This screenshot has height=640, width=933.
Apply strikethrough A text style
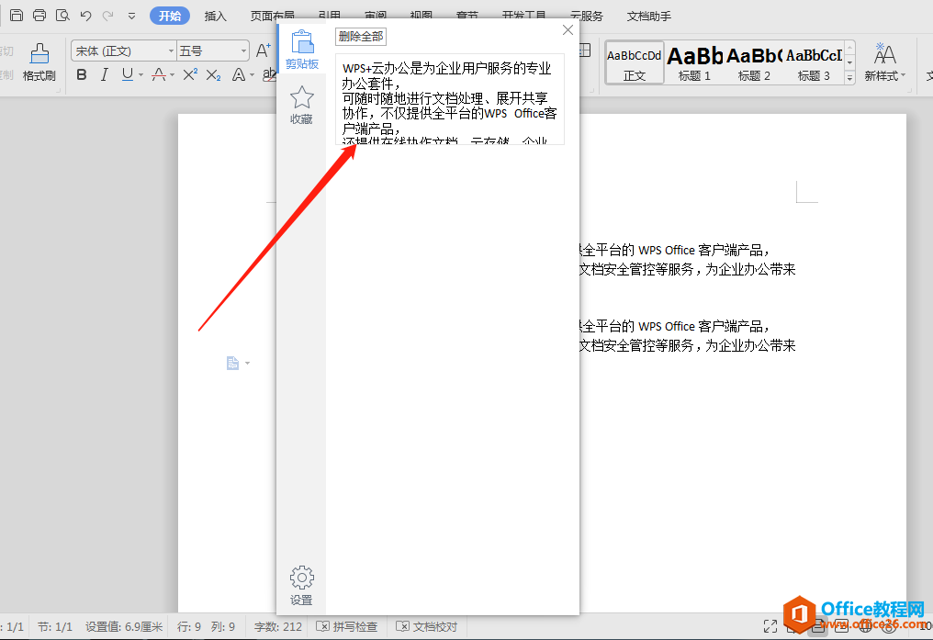159,75
